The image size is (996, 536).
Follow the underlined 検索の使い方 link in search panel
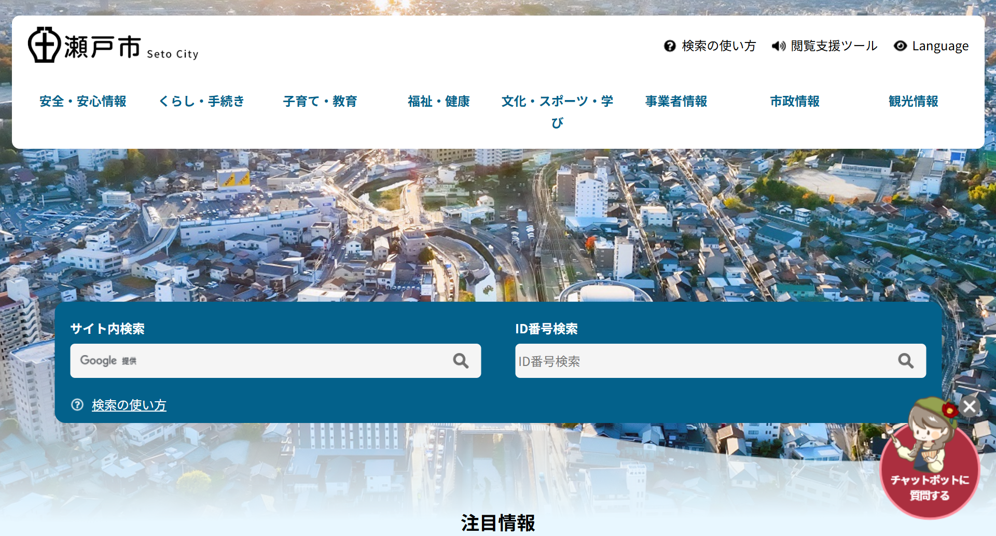129,405
